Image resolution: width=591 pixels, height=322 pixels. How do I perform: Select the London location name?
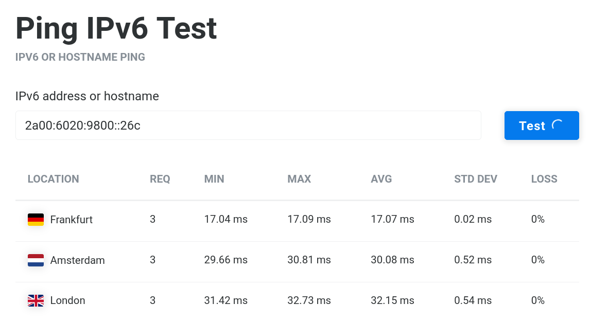pyautogui.click(x=67, y=300)
